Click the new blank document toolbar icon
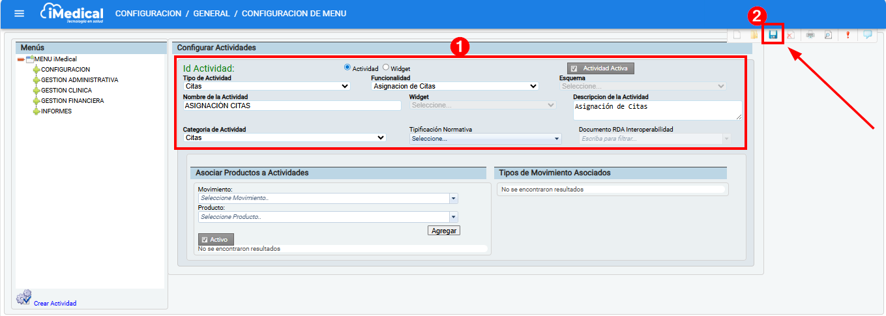The height and width of the screenshot is (316, 886). pos(737,35)
